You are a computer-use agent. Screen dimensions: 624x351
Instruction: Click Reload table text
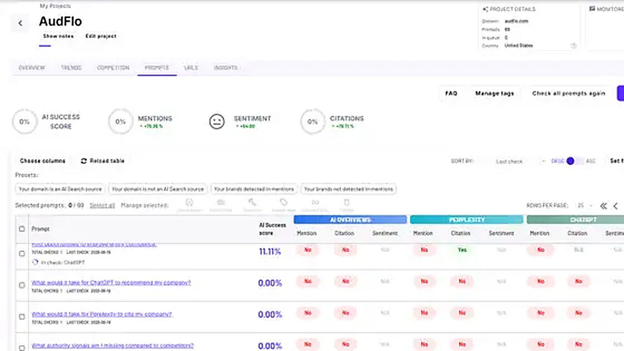[107, 161]
